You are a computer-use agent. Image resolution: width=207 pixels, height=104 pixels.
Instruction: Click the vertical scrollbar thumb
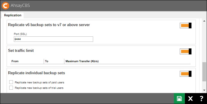point(204,72)
